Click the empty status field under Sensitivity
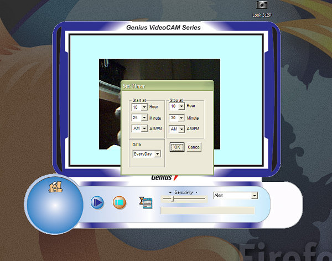Viewport: 332px width, 261px height. coord(207,211)
